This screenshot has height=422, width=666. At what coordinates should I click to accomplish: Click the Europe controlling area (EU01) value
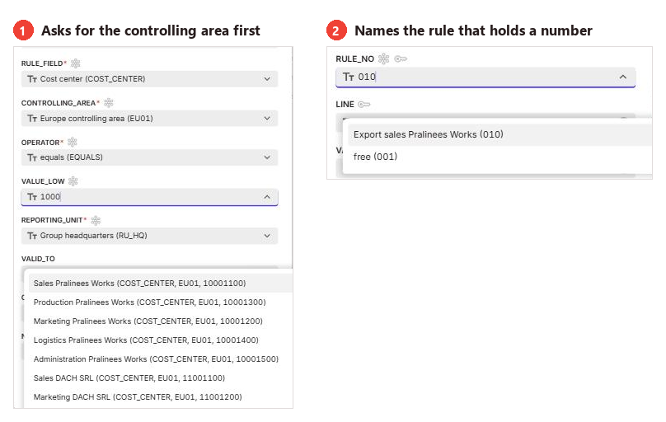pyautogui.click(x=96, y=119)
